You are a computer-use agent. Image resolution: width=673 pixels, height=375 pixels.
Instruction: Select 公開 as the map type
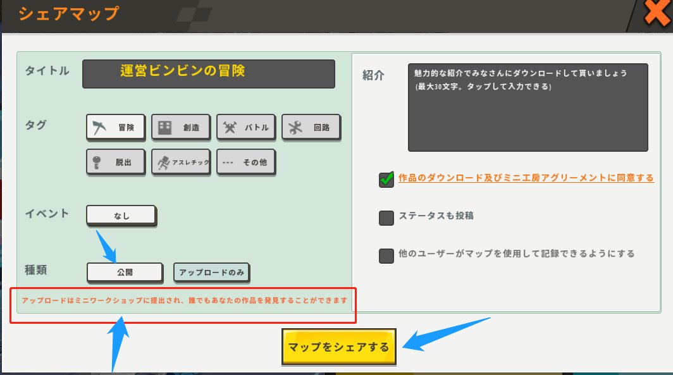click(125, 272)
